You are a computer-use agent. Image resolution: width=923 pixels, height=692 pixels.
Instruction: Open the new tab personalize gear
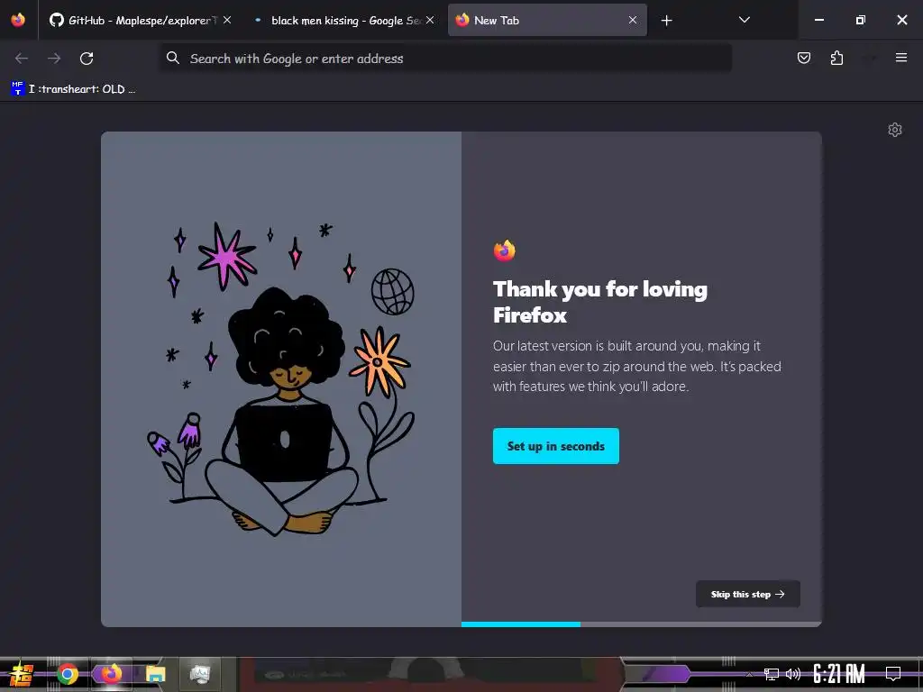click(895, 130)
